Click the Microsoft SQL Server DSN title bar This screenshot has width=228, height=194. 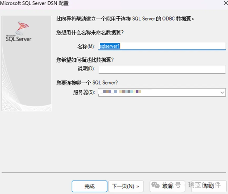(34, 4)
